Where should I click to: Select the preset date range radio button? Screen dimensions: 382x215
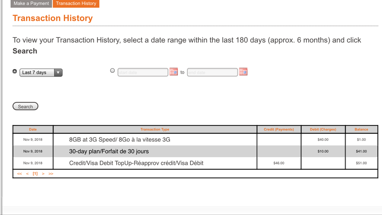point(15,71)
